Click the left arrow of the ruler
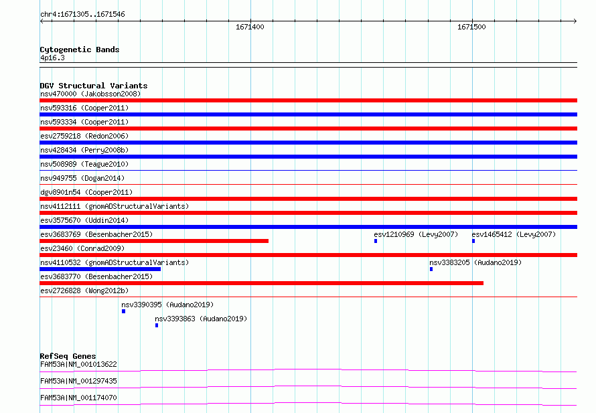 pos(42,21)
